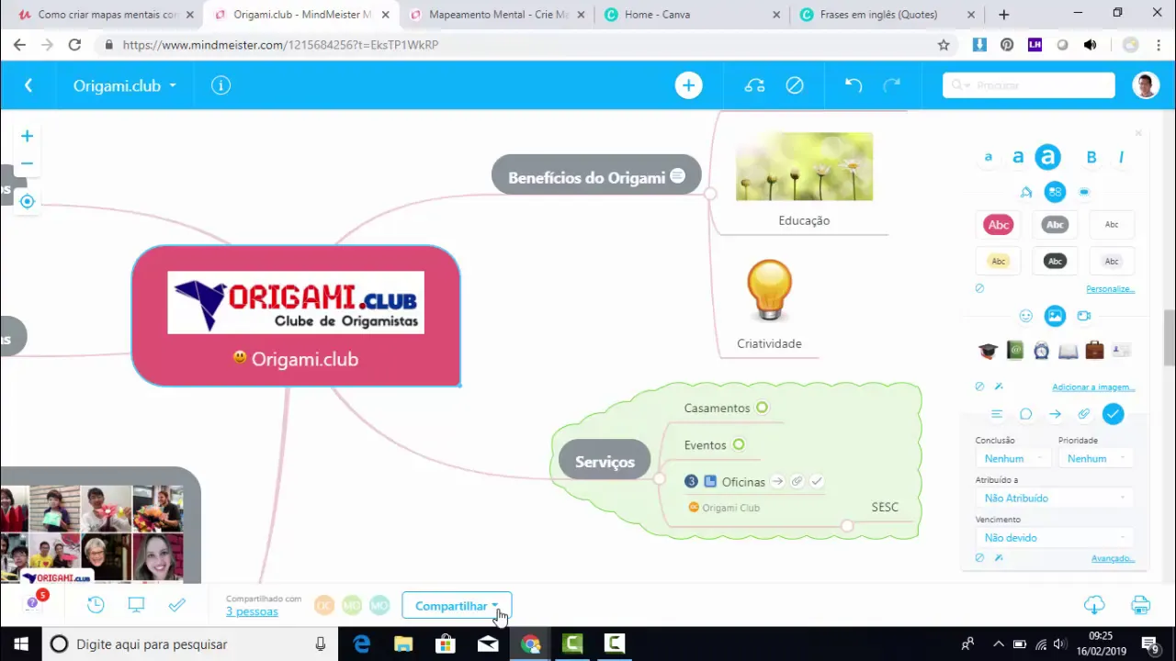Choose the briefcase image
The image size is (1176, 661).
[x=1094, y=350]
